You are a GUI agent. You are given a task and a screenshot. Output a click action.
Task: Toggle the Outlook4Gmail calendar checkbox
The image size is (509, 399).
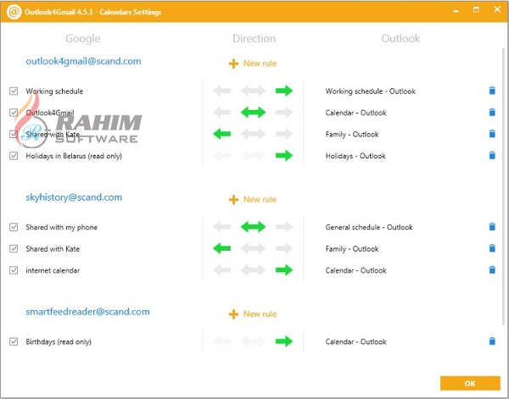tap(14, 113)
